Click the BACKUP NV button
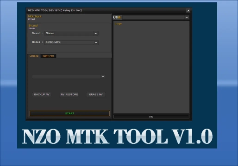The width and height of the screenshot is (238, 166). (x=42, y=95)
